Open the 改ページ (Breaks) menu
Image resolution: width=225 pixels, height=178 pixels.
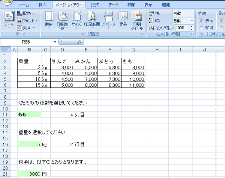click(108, 20)
